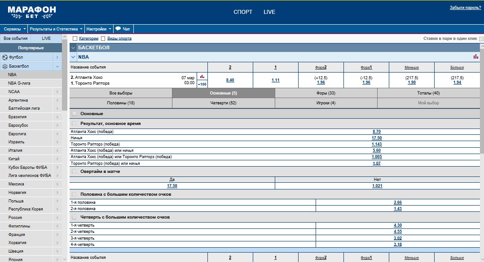Click the +150 more markets badge

tap(202, 84)
